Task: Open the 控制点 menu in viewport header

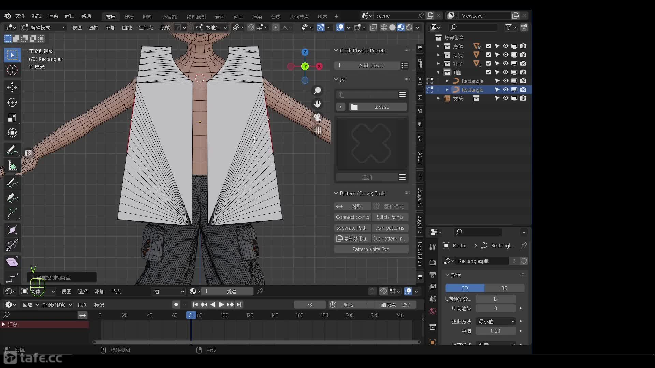Action: [x=146, y=27]
